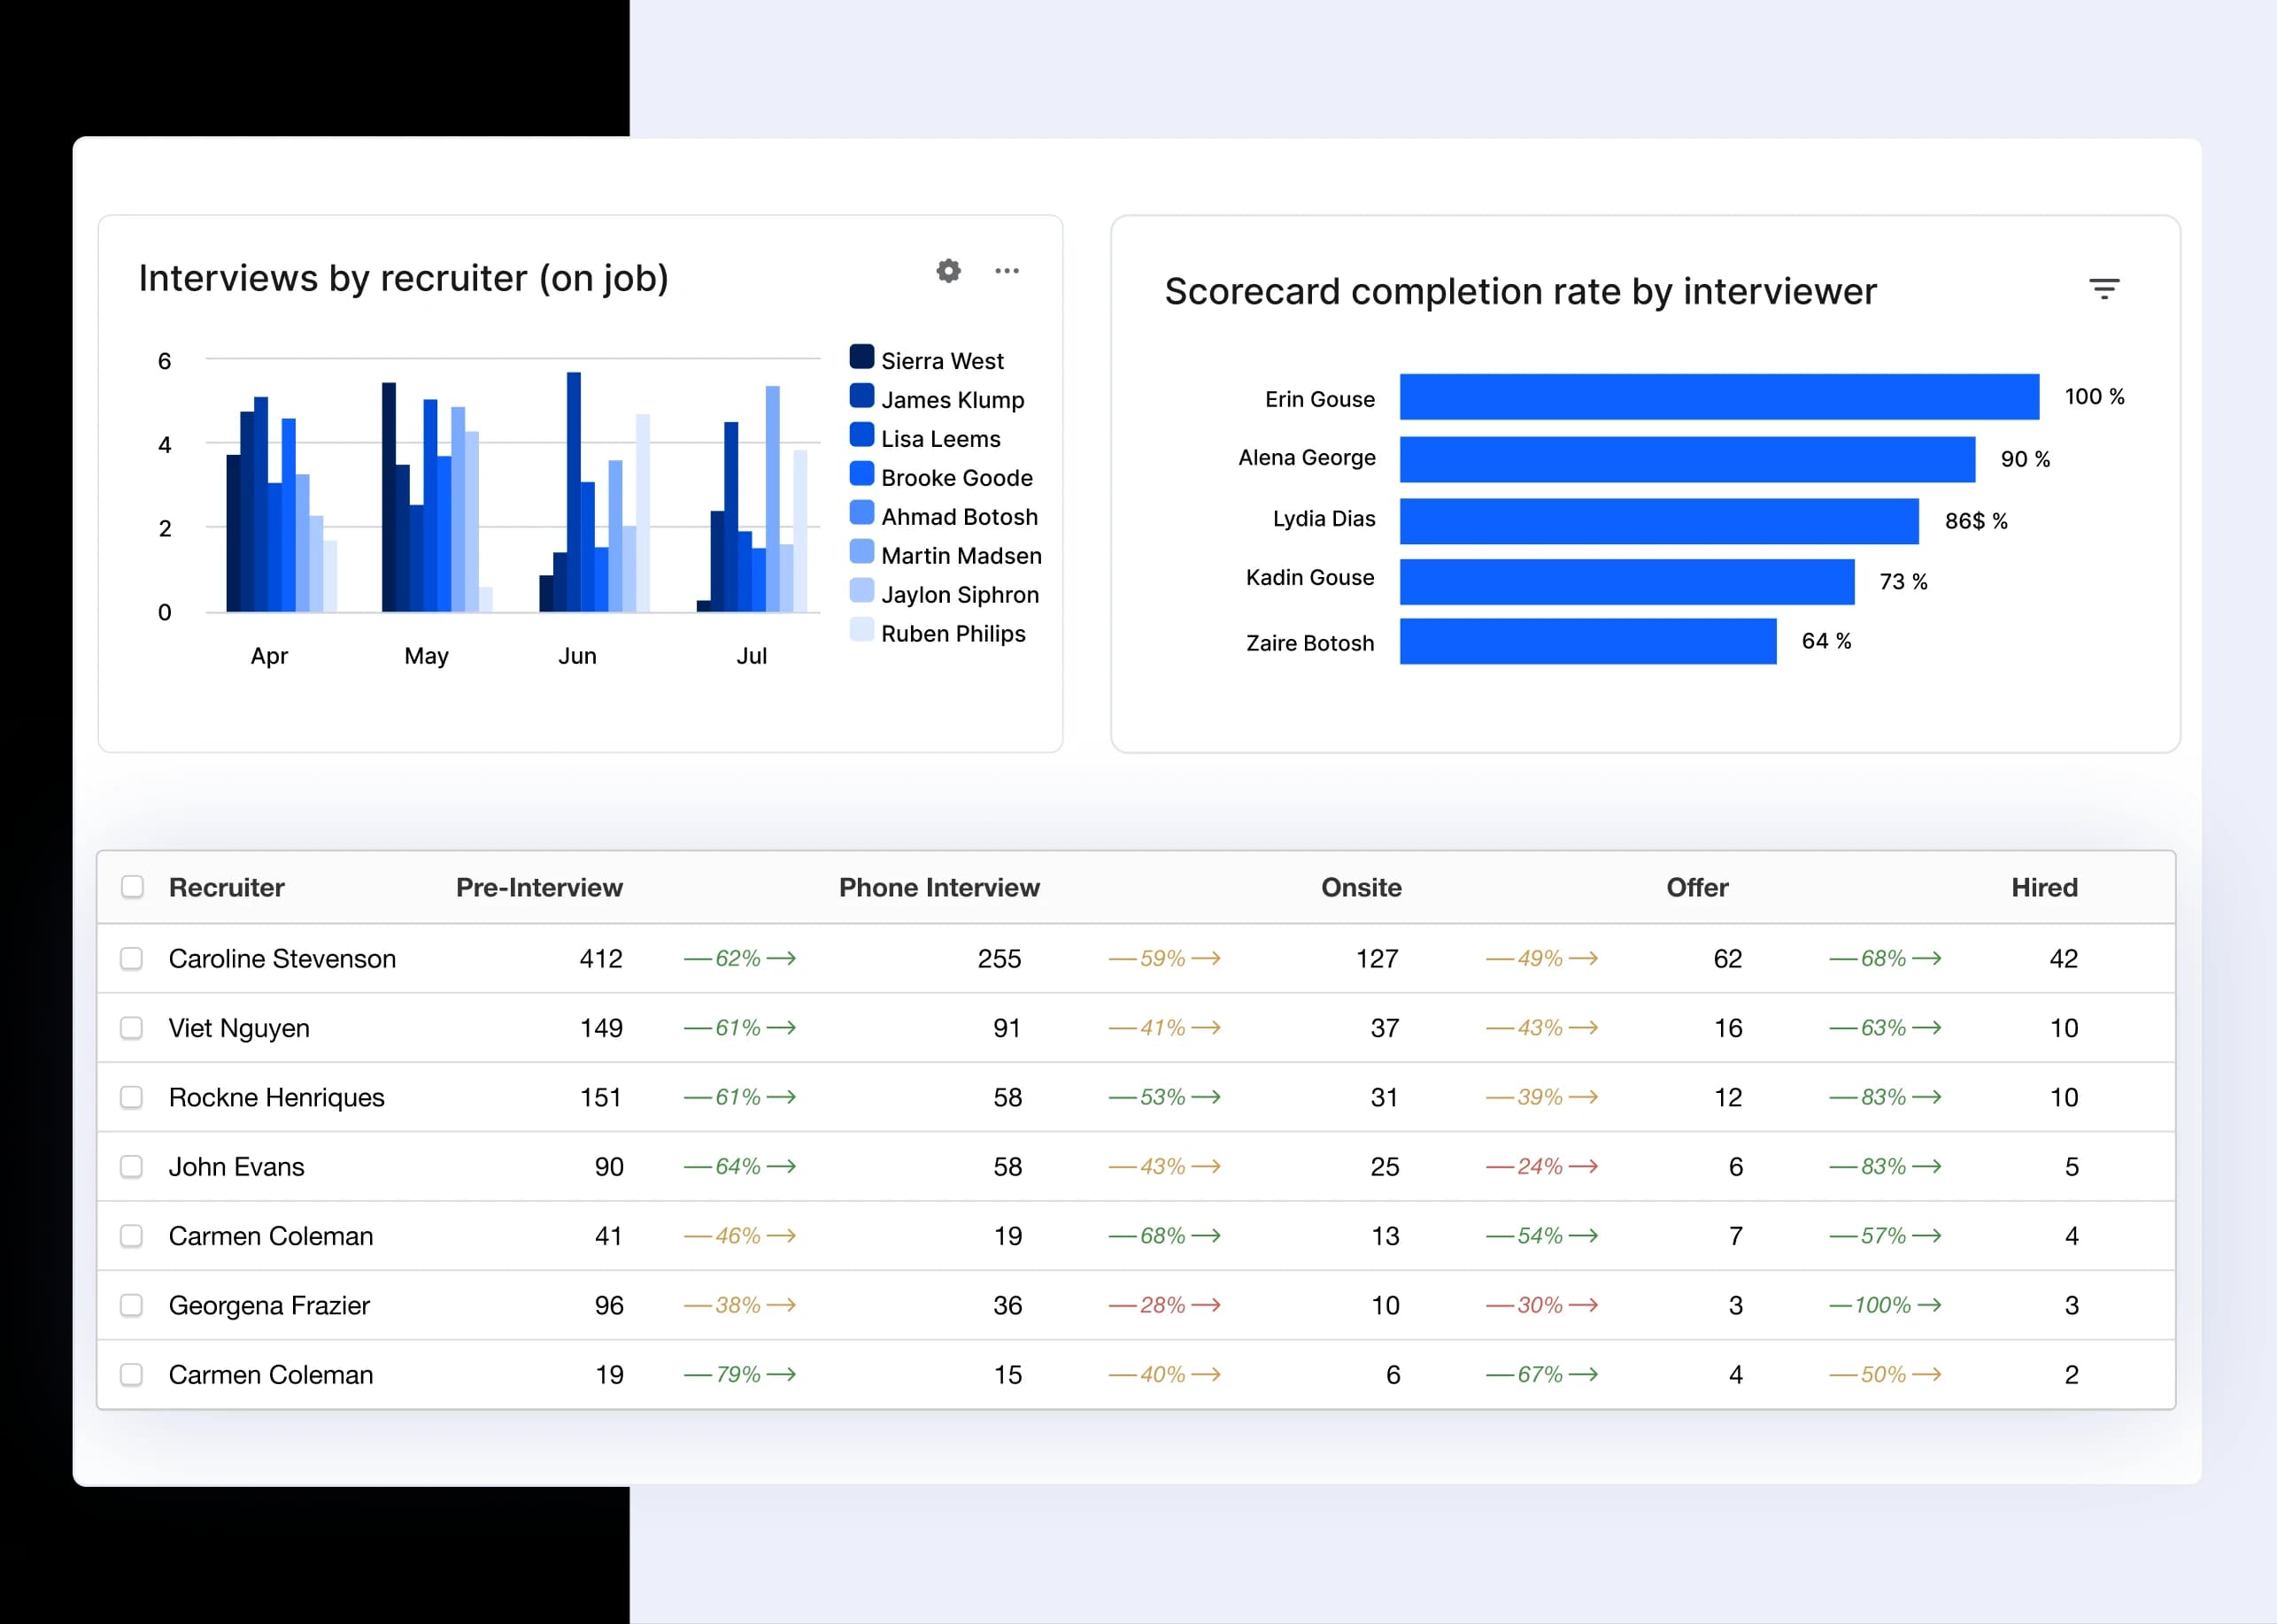Open chart settings gear icon
This screenshot has width=2277, height=1624.
(947, 271)
